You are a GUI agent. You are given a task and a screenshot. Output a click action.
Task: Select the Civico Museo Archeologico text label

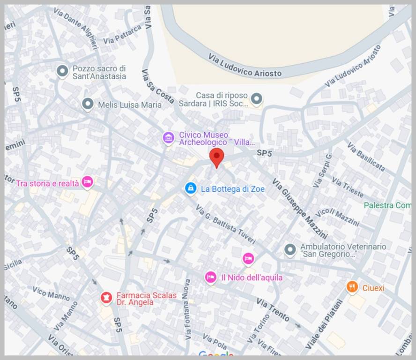point(217,139)
